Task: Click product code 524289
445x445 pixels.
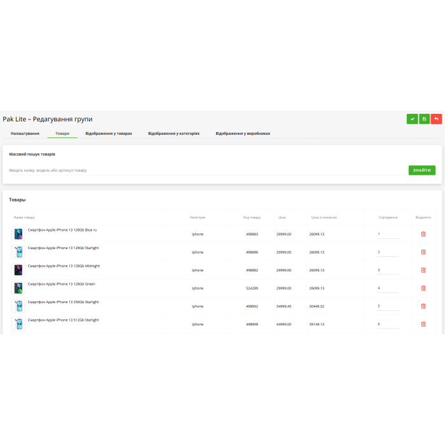Action: pos(252,288)
